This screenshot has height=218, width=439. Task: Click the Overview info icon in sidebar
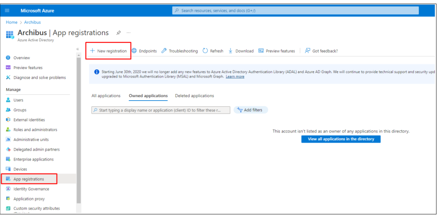(8, 58)
